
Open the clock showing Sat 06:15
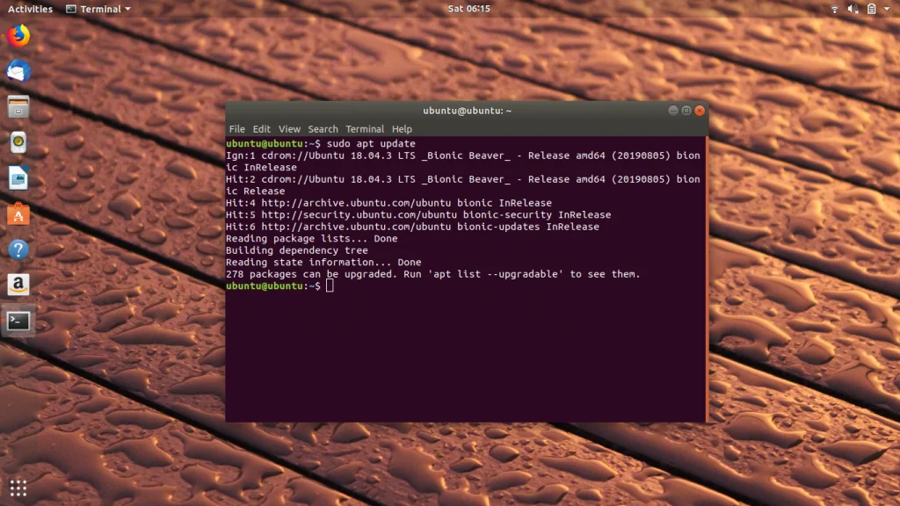(x=469, y=9)
